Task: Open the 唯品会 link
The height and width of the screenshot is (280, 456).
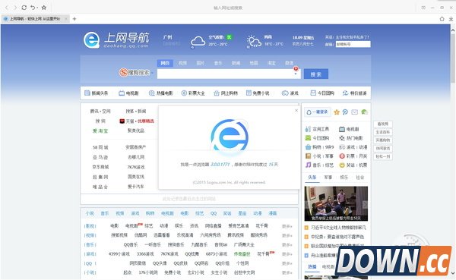Action: pos(100,187)
